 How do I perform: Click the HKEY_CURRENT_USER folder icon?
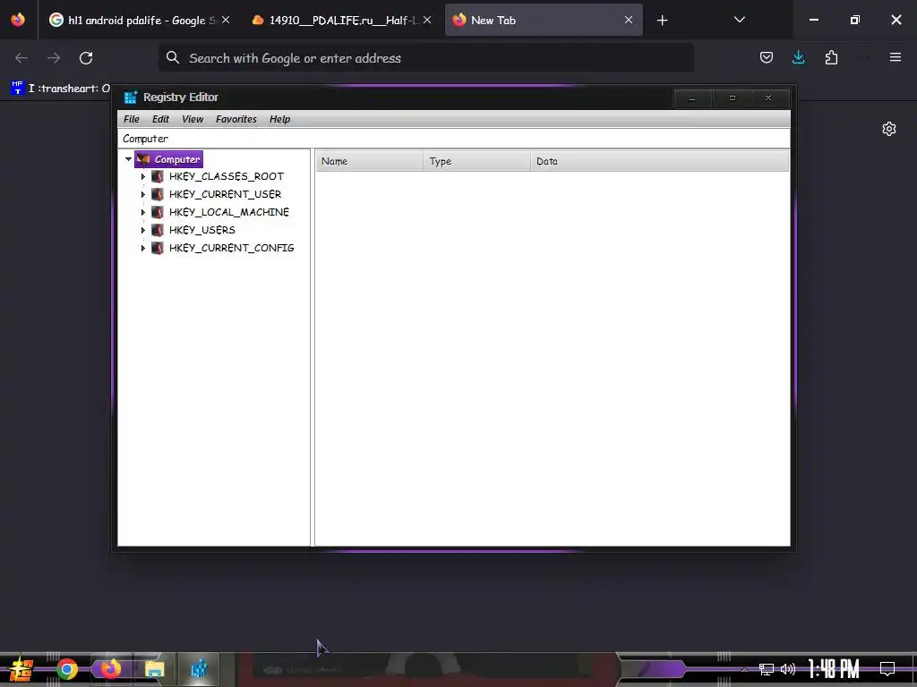coord(158,194)
